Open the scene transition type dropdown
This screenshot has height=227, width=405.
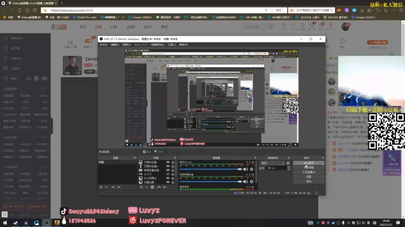(272, 163)
